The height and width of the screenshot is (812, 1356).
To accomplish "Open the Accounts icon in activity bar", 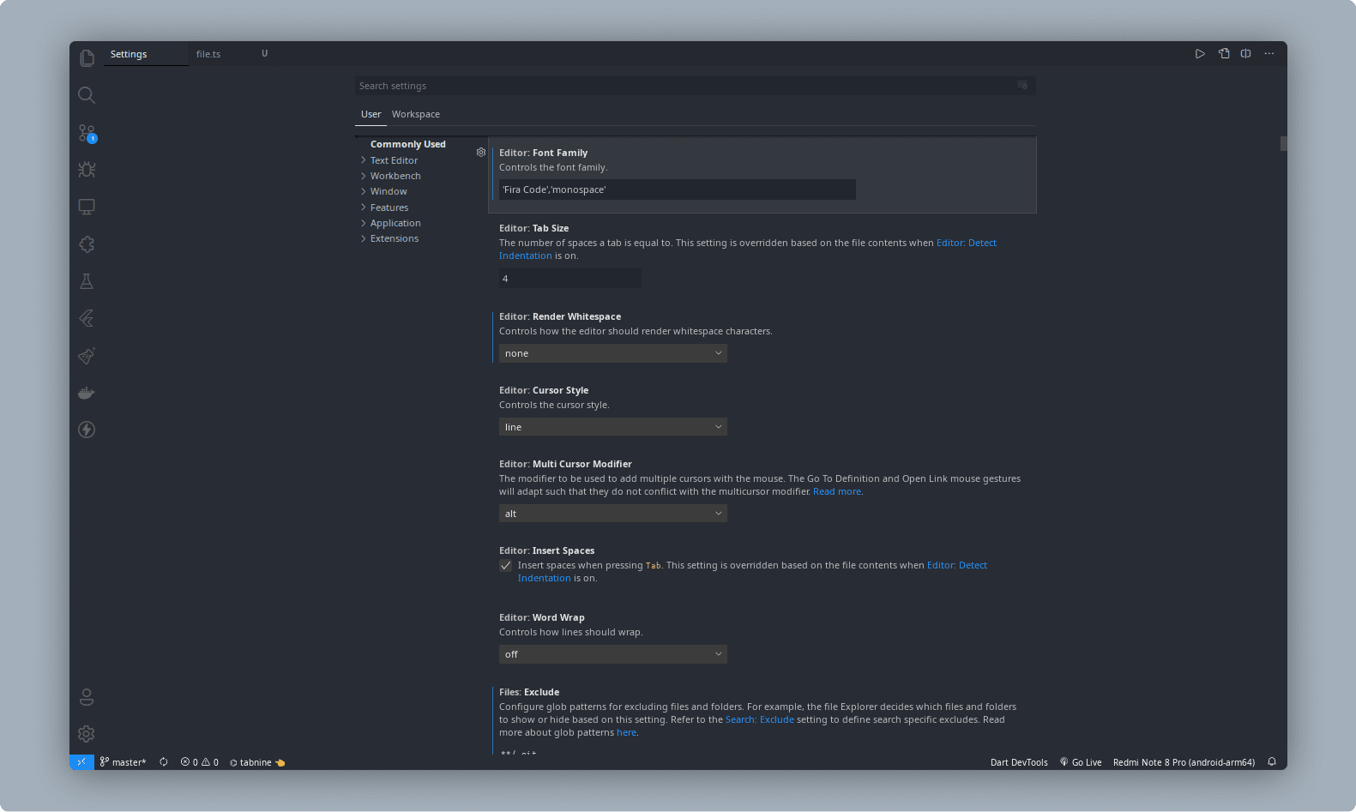I will pyautogui.click(x=87, y=696).
